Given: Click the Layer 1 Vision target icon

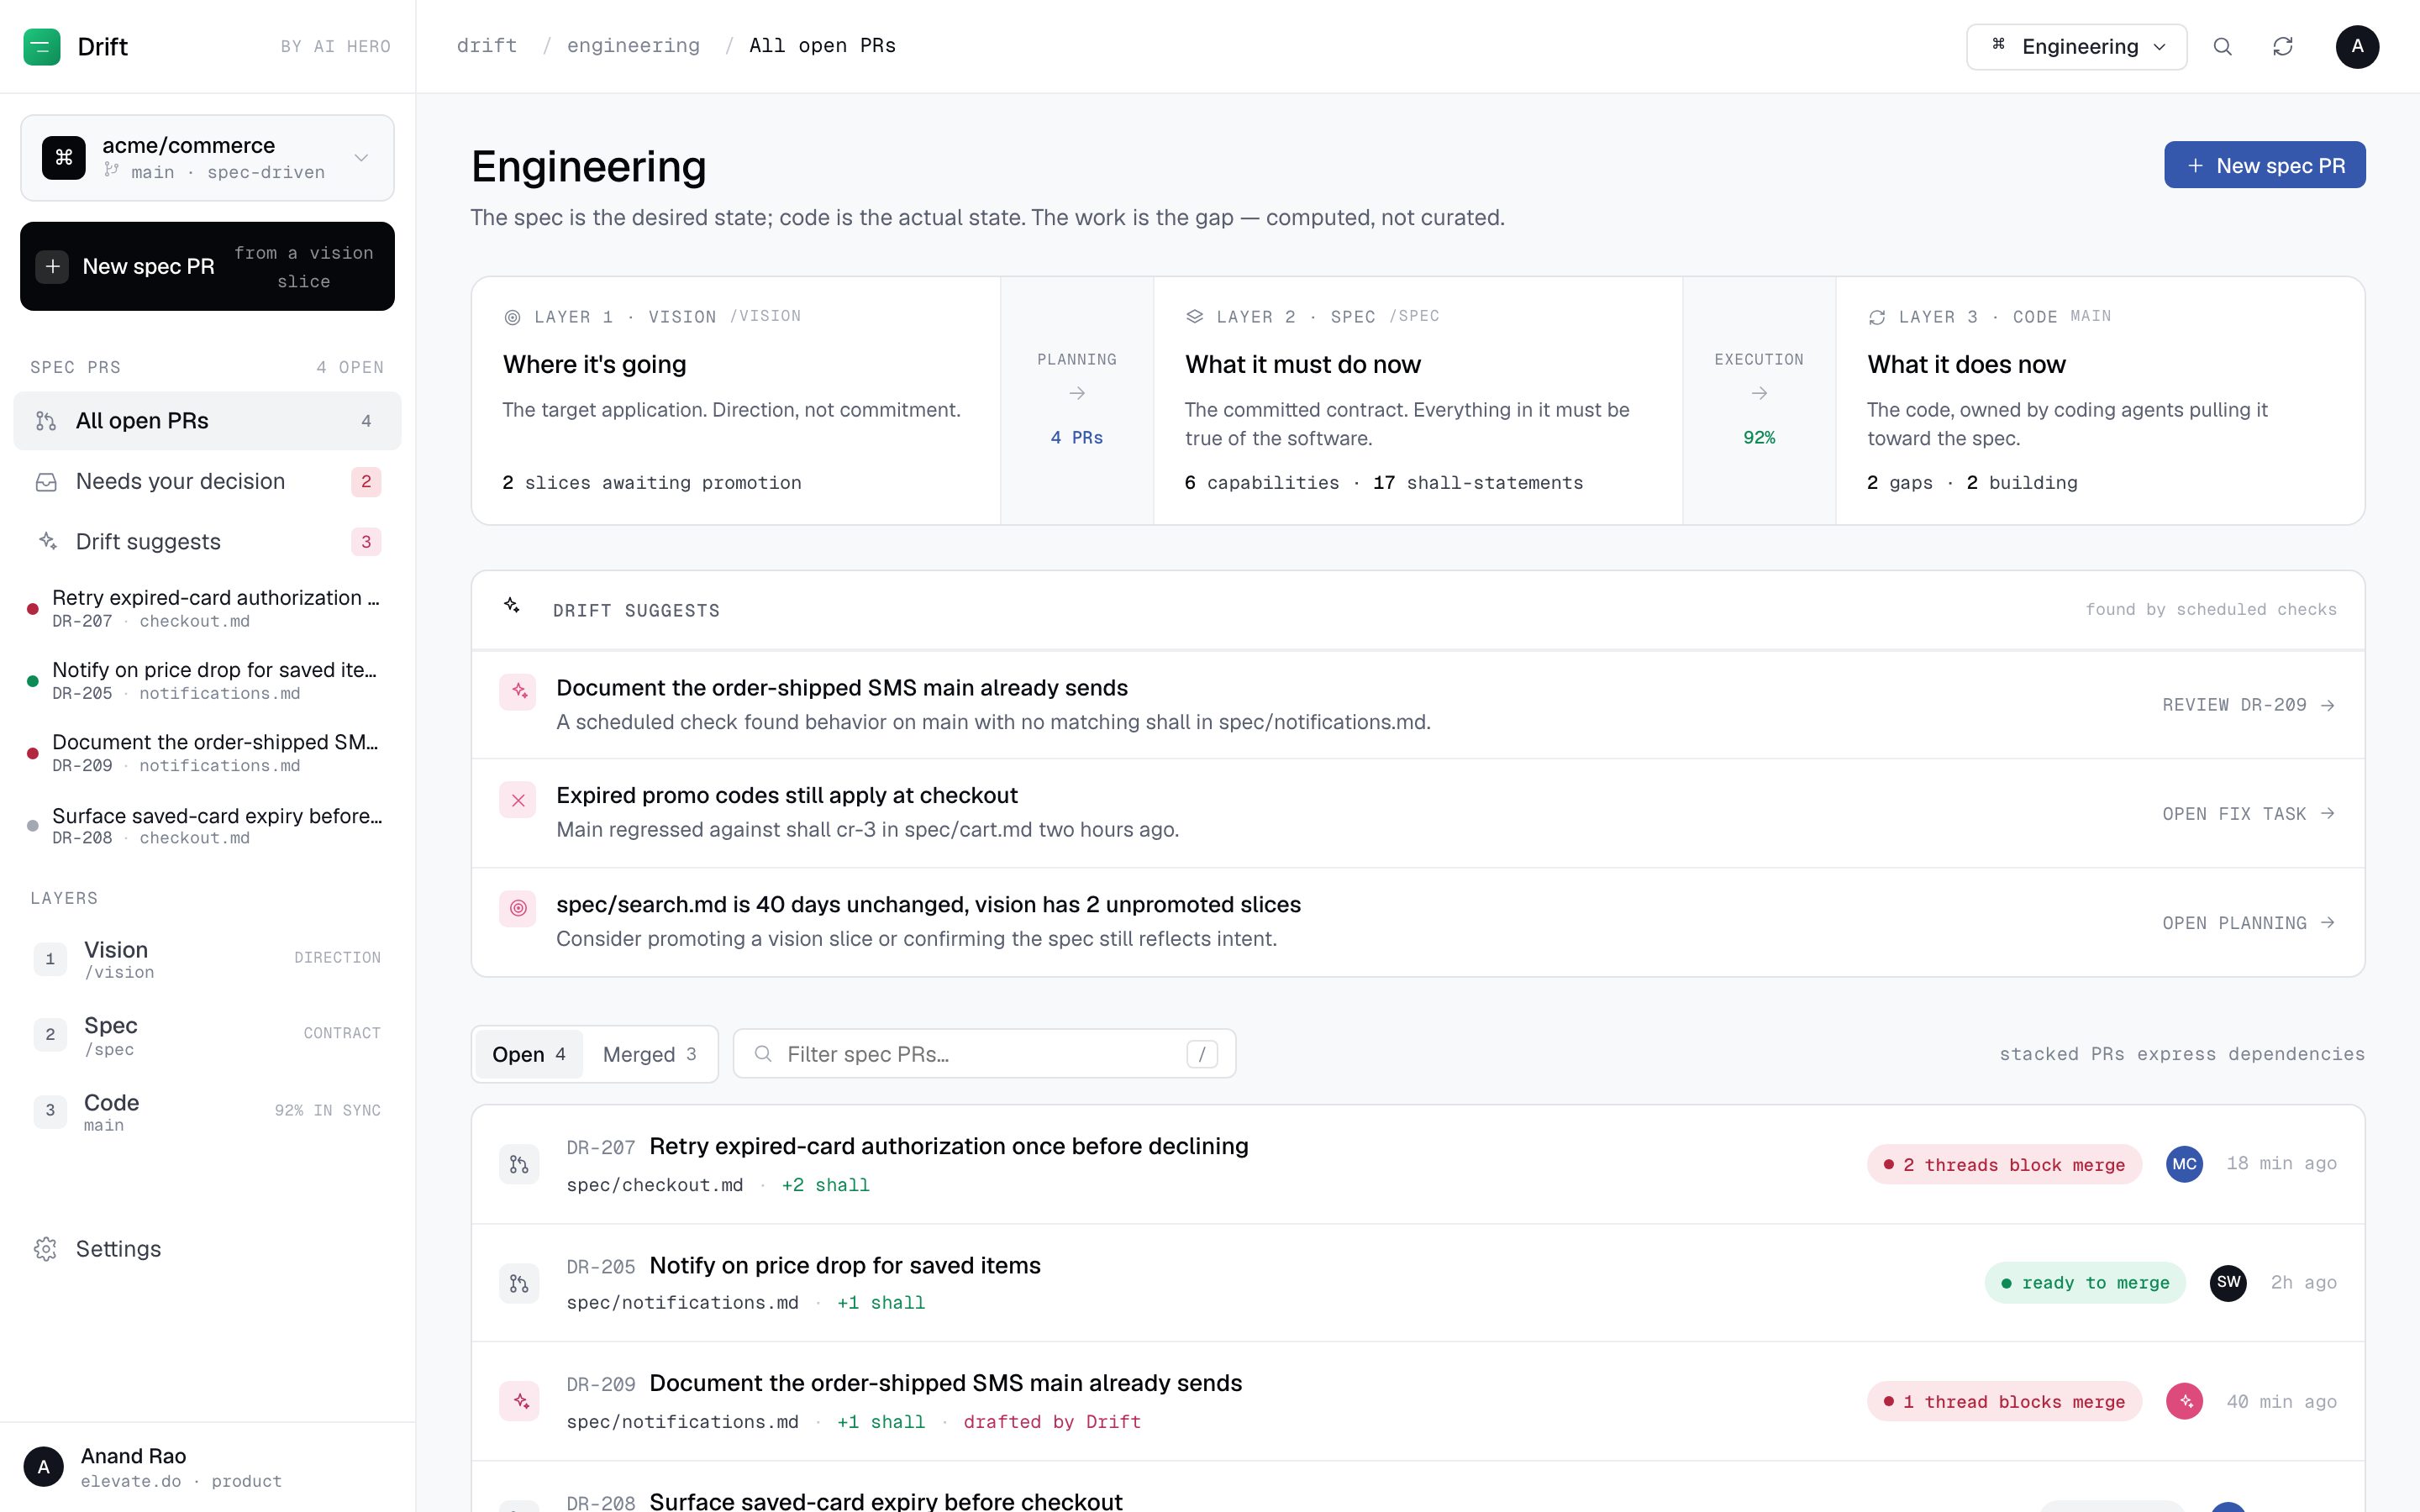Looking at the screenshot, I should [x=512, y=317].
